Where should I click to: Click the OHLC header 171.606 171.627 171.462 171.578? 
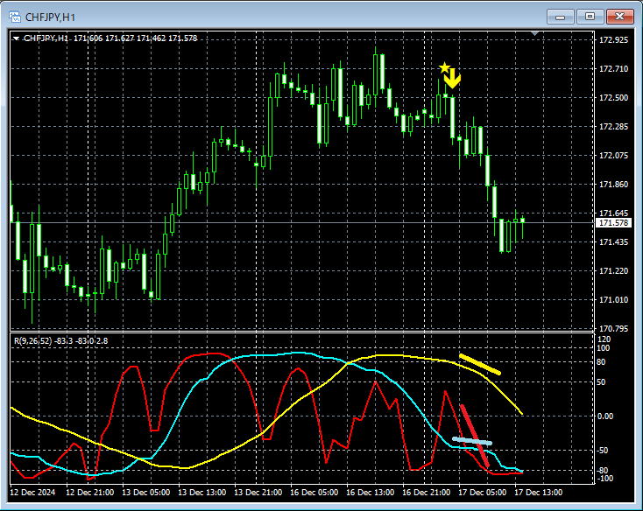click(136, 38)
